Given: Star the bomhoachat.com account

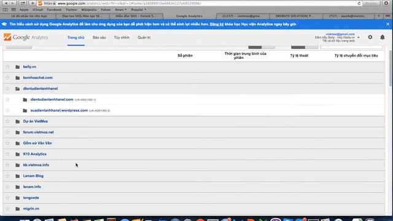Looking at the screenshot, I should coord(7,78).
